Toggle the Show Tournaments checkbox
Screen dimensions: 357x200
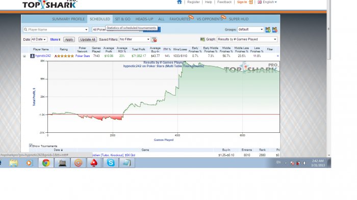31,146
